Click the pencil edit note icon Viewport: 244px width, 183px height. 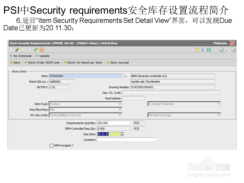coord(227,50)
